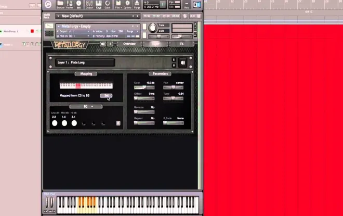This screenshot has height=216, width=343.
Task: Click the exclamation button beside Overview
Action: tap(110, 44)
